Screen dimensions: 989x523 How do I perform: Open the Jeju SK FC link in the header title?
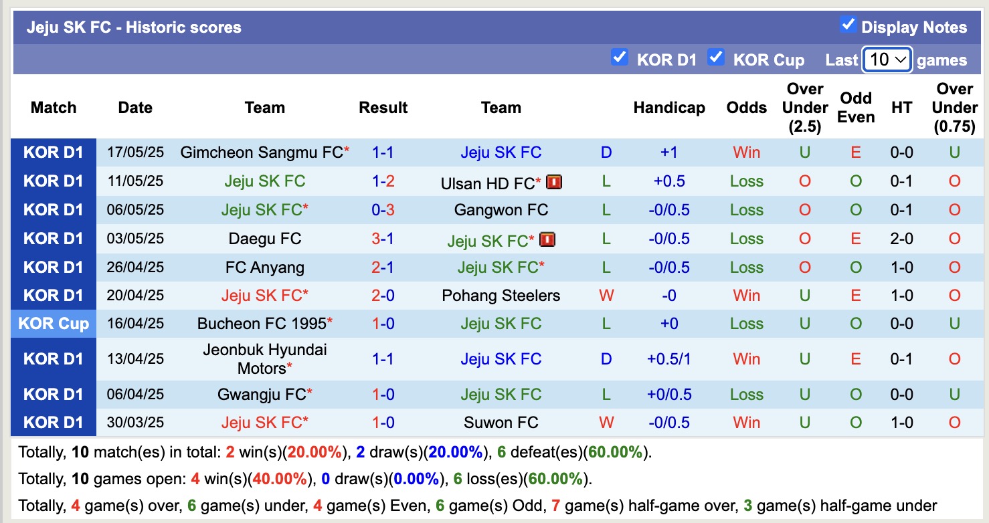click(x=69, y=27)
